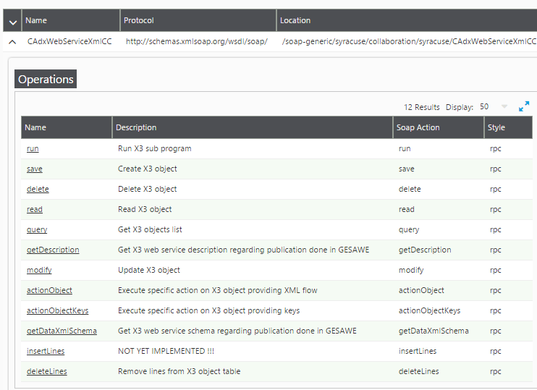The height and width of the screenshot is (390, 537).
Task: Click 'Delete X3 object' description
Action: (147, 189)
